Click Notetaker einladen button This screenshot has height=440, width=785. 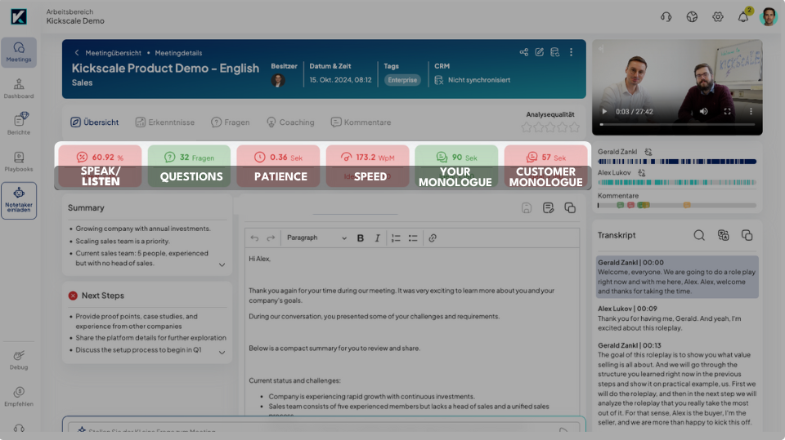[19, 201]
